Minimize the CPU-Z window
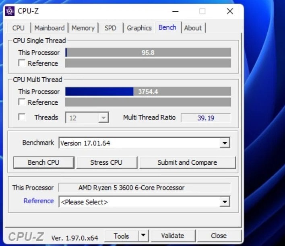285x246 pixels. (x=176, y=11)
